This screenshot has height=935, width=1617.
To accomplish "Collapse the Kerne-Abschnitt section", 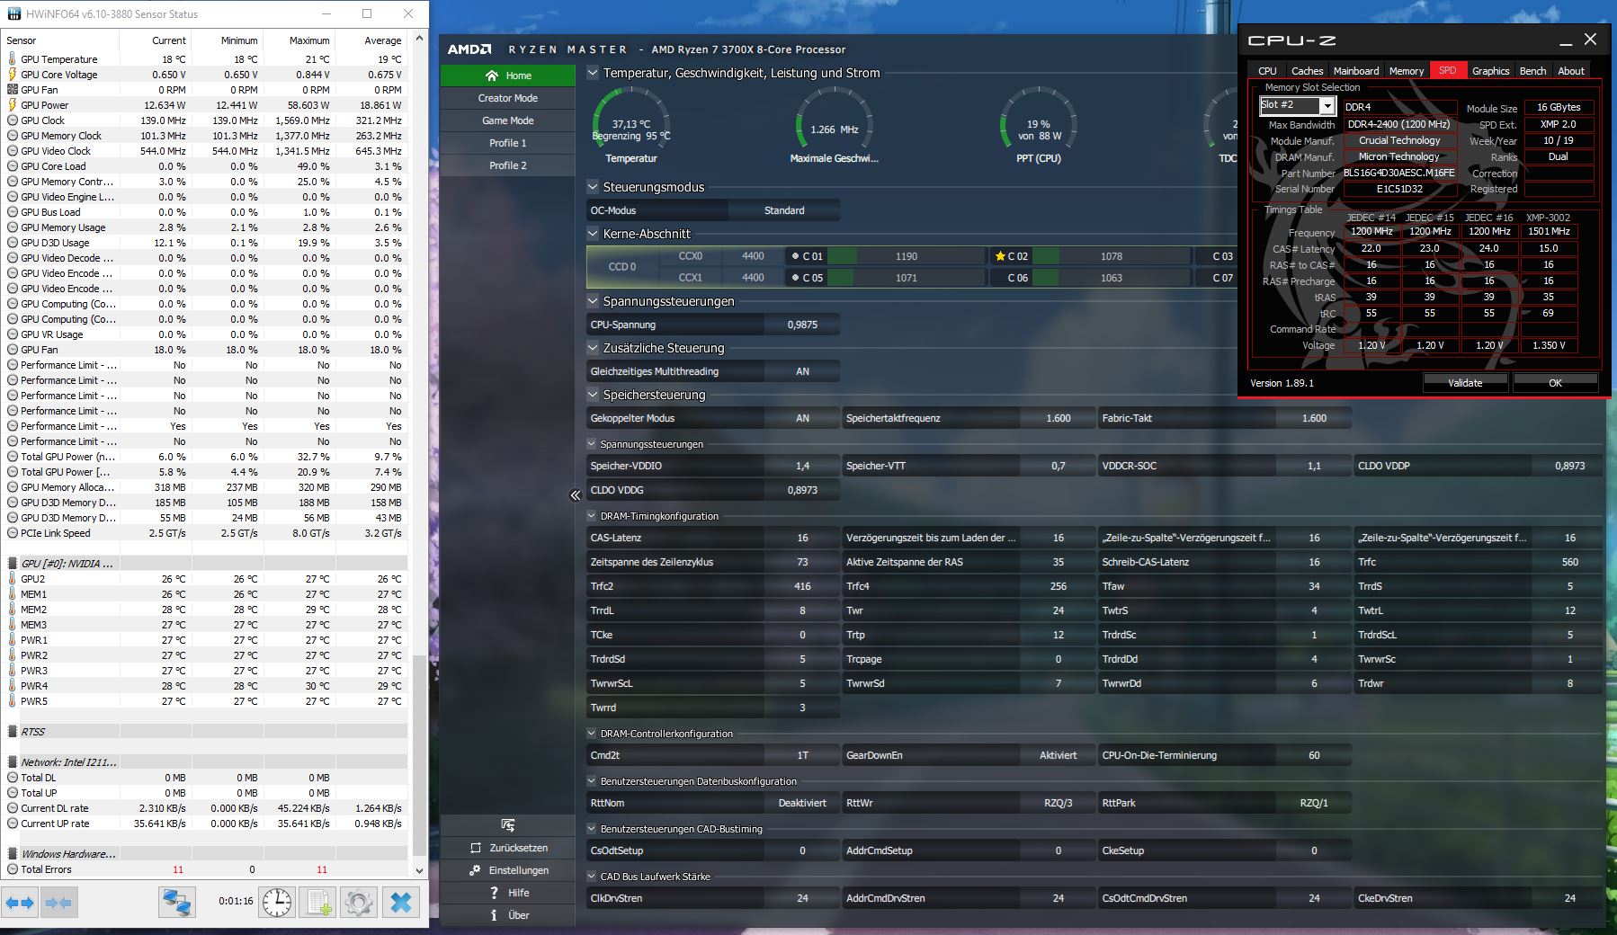I will tap(593, 234).
